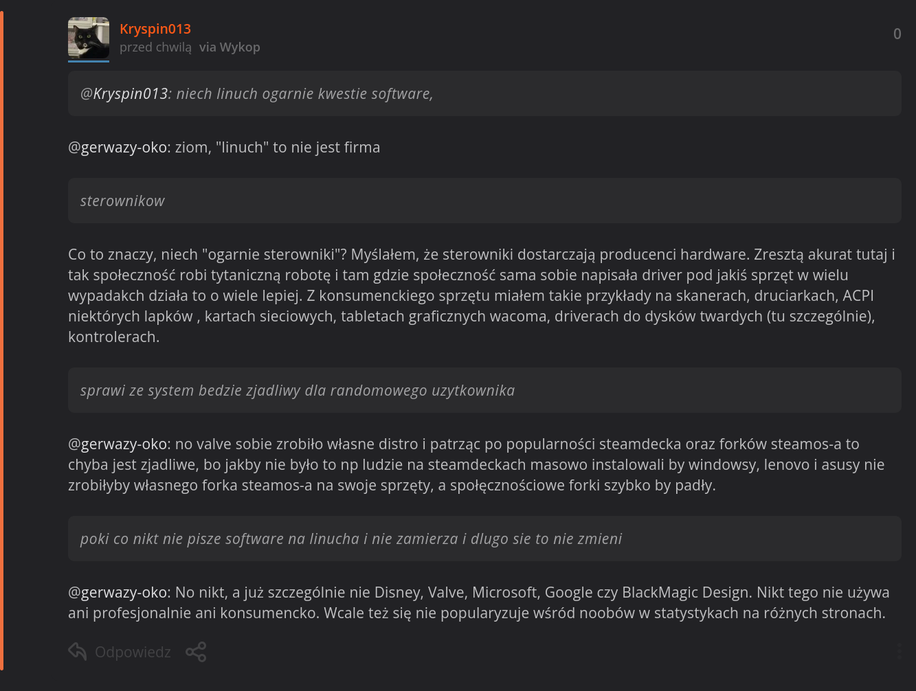916x691 pixels.
Task: Click the share icon beside Odpowiedz
Action: [x=196, y=652]
